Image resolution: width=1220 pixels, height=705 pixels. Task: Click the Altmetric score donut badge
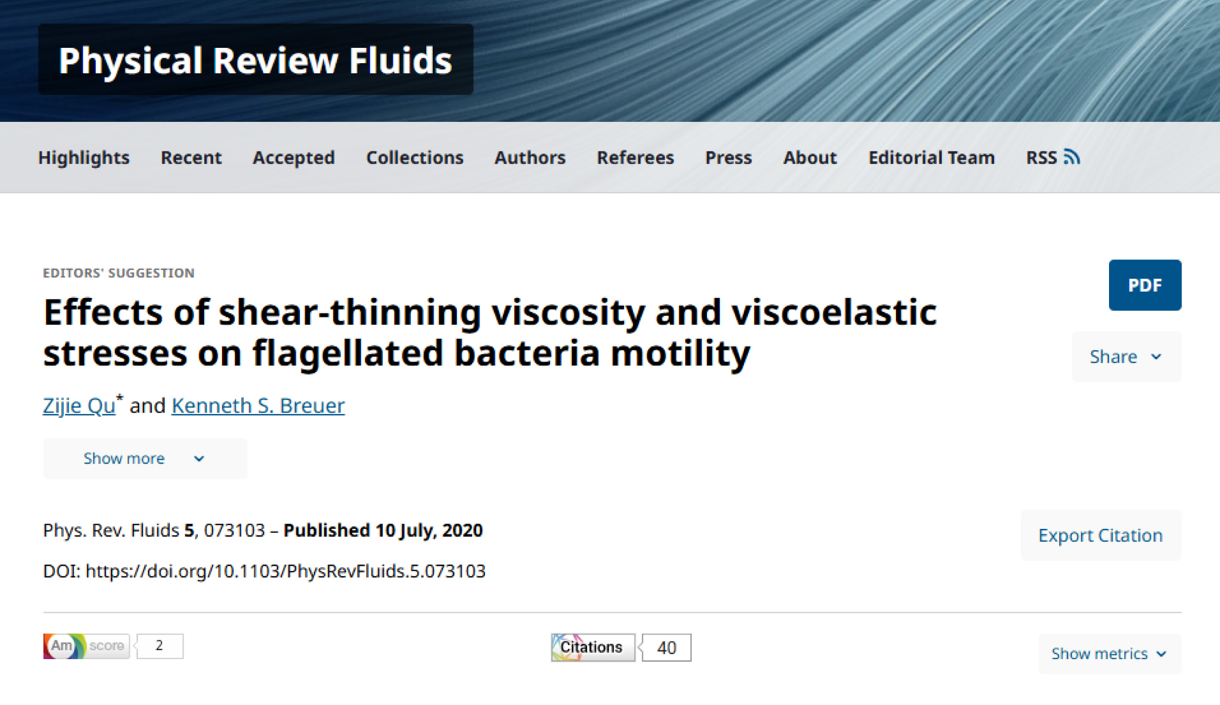(64, 646)
